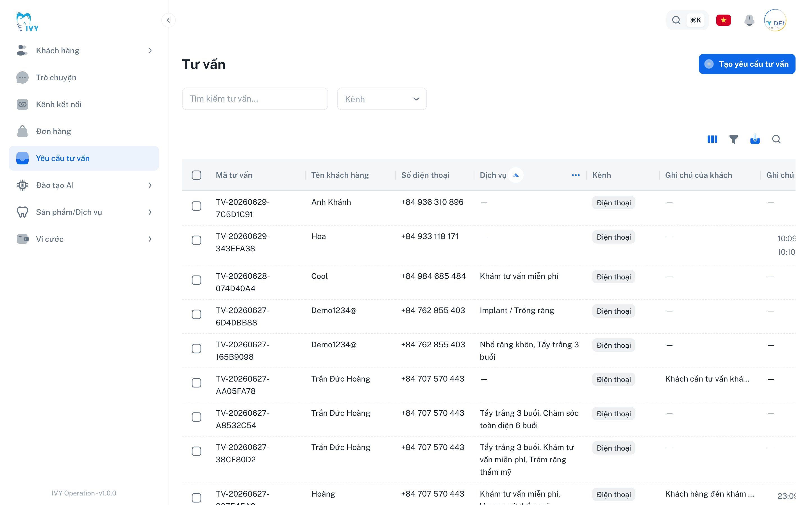Collapse the sidebar with the arrow button
809x505 pixels.
coord(169,20)
